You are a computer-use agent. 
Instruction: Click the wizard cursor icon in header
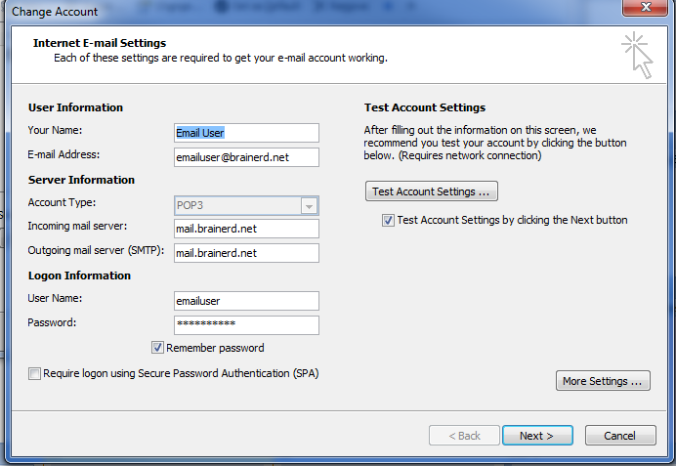[637, 54]
